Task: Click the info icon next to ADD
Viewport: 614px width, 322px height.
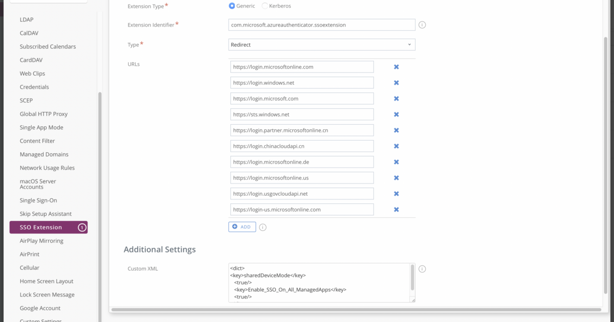Action: [x=262, y=227]
